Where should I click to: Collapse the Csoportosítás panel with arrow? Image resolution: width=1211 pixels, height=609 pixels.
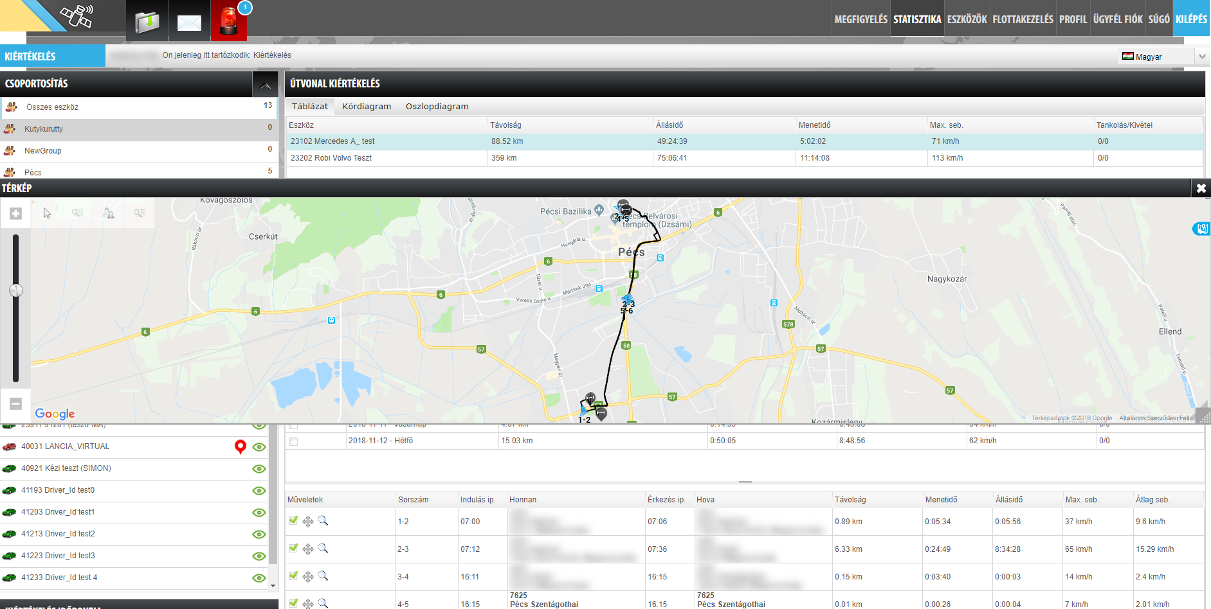point(265,84)
